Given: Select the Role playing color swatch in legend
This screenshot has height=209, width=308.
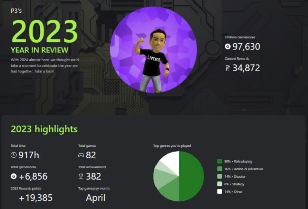Looking at the screenshot, I should point(220,161).
